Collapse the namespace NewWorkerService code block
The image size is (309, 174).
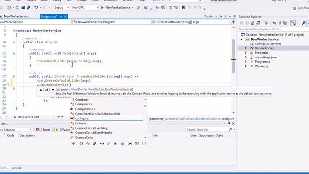14,31
